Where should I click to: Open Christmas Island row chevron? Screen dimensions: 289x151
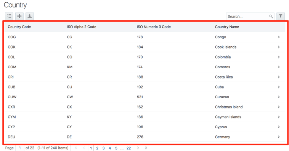[279, 107]
